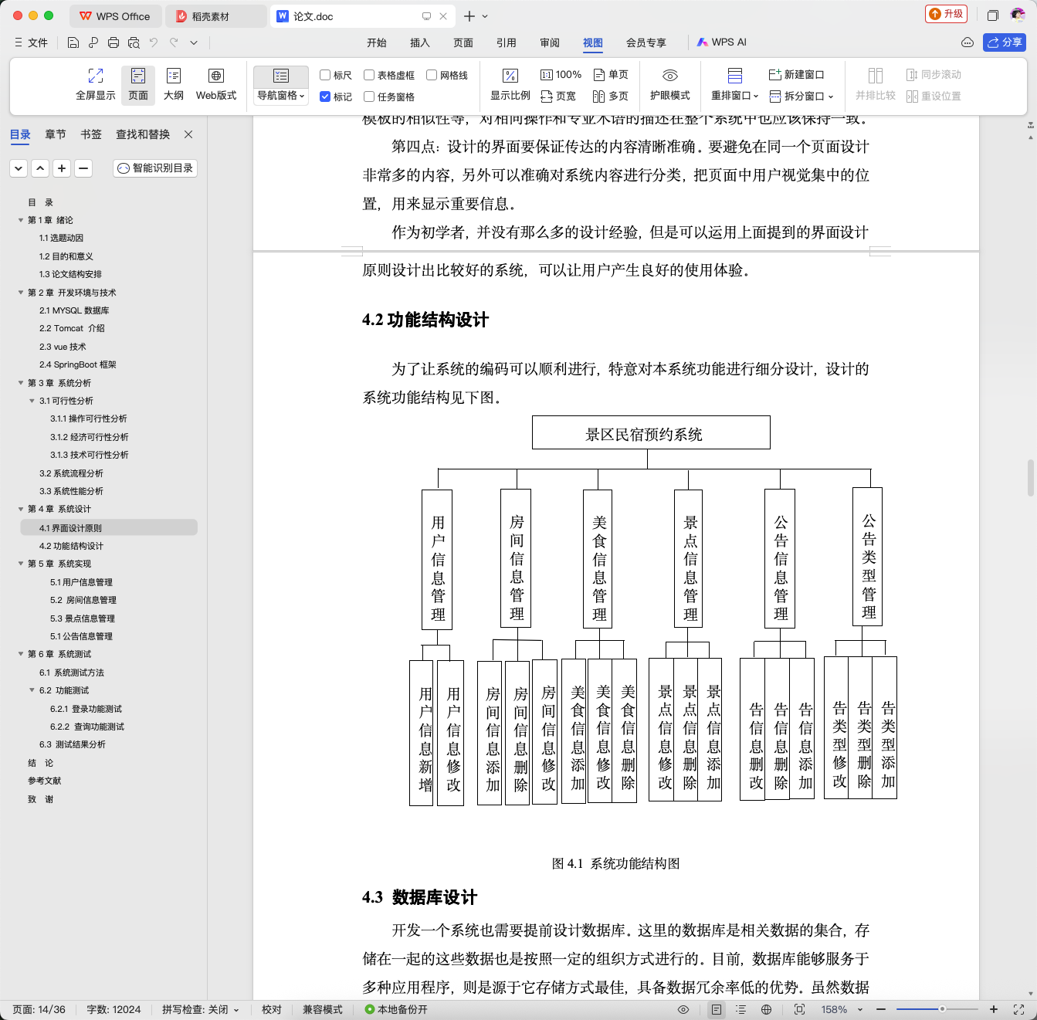The width and height of the screenshot is (1037, 1020).
Task: Open the Insert (插入) ribbon tab
Action: tap(420, 42)
